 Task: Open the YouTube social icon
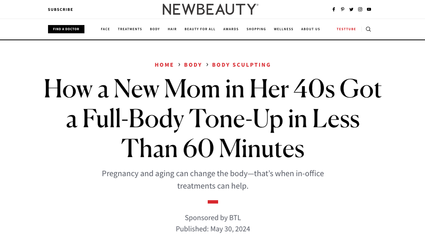(369, 9)
